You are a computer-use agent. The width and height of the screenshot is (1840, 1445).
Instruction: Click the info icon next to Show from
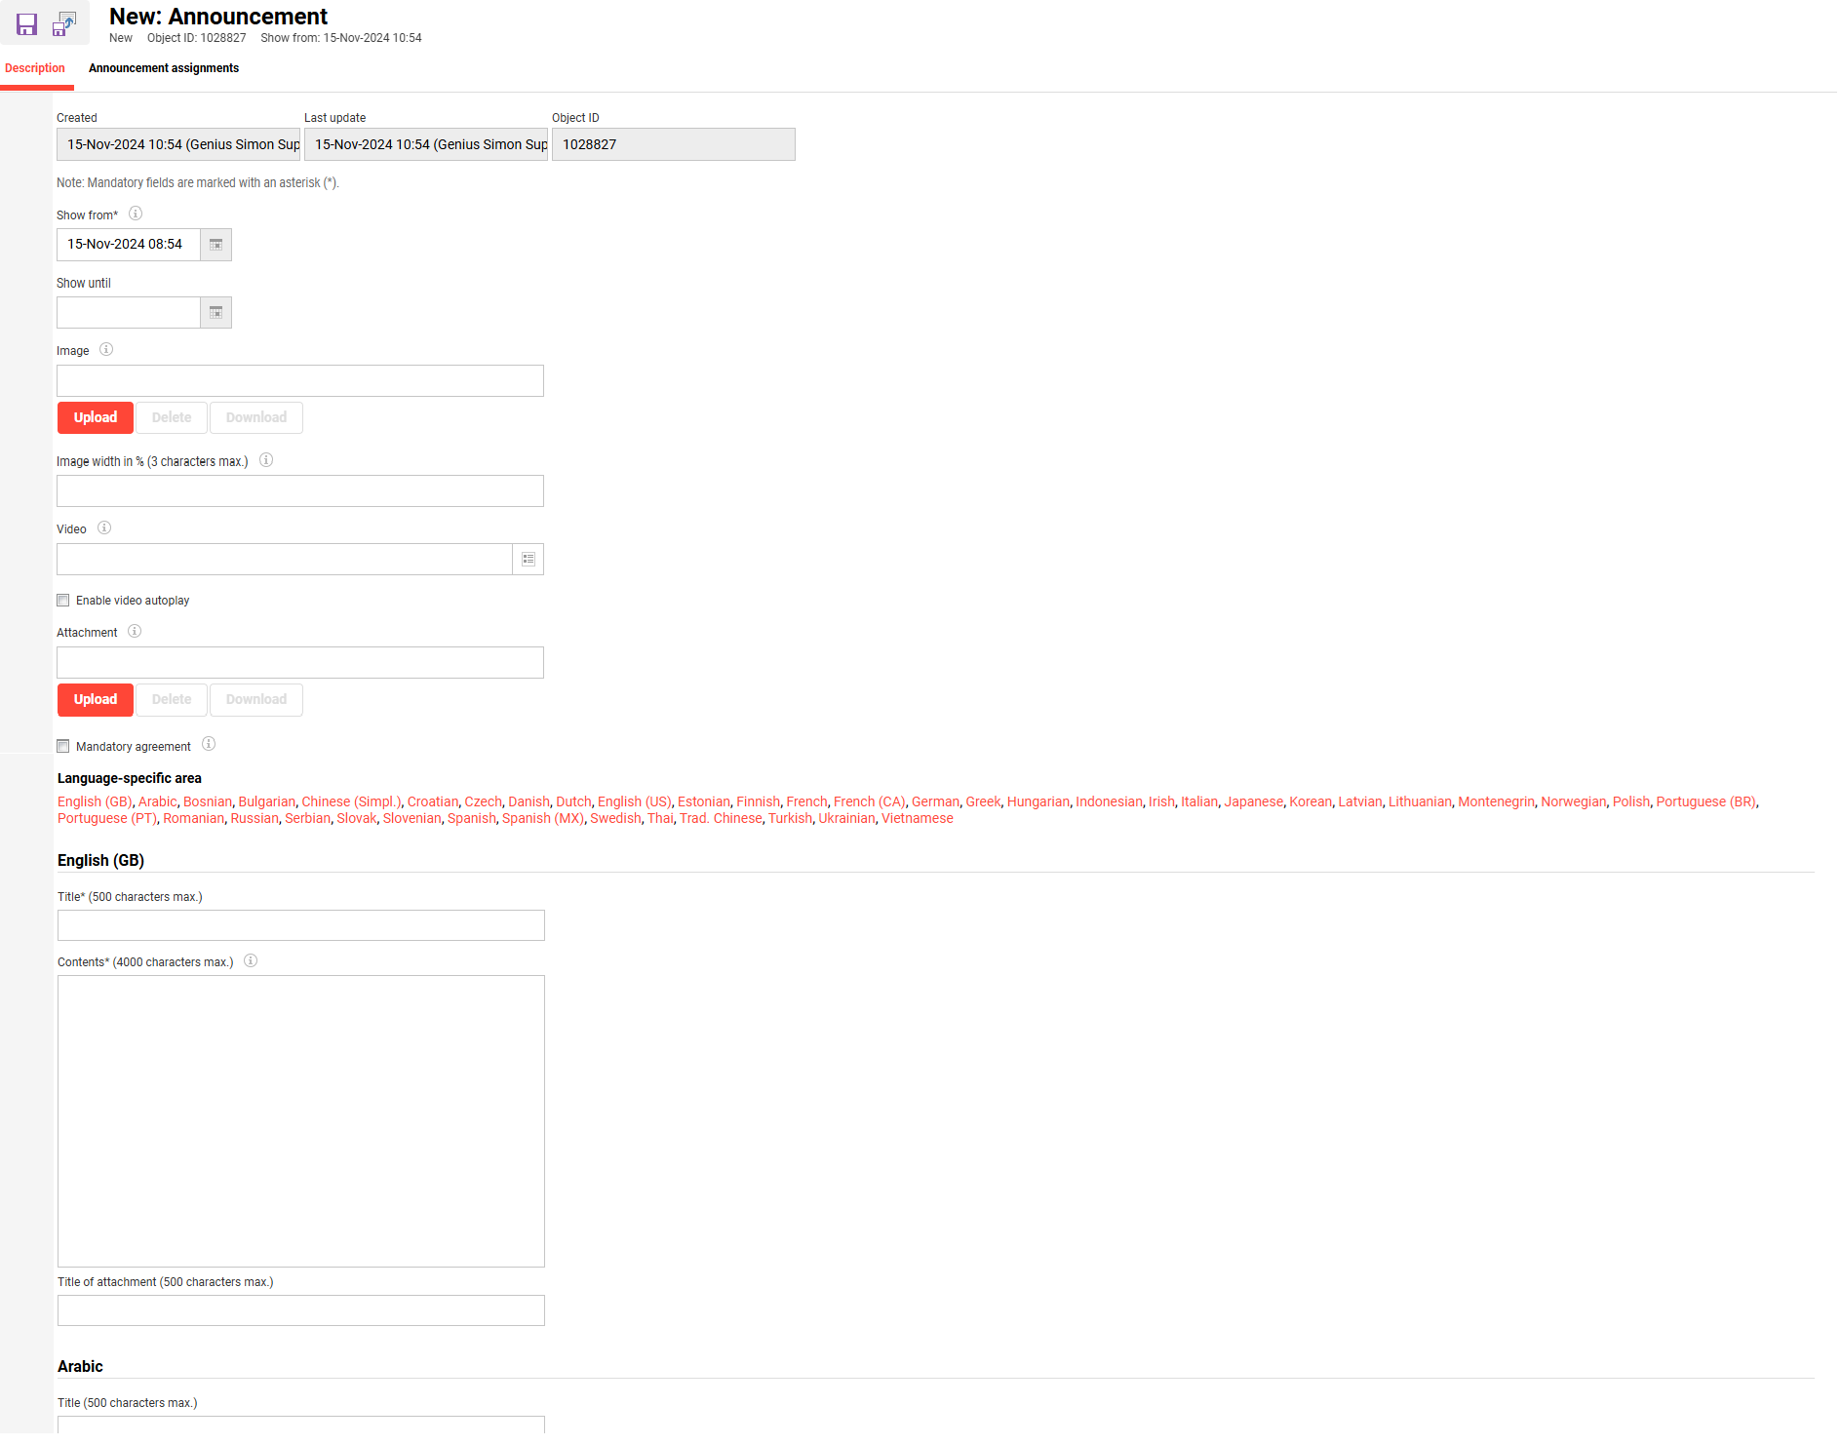(136, 214)
